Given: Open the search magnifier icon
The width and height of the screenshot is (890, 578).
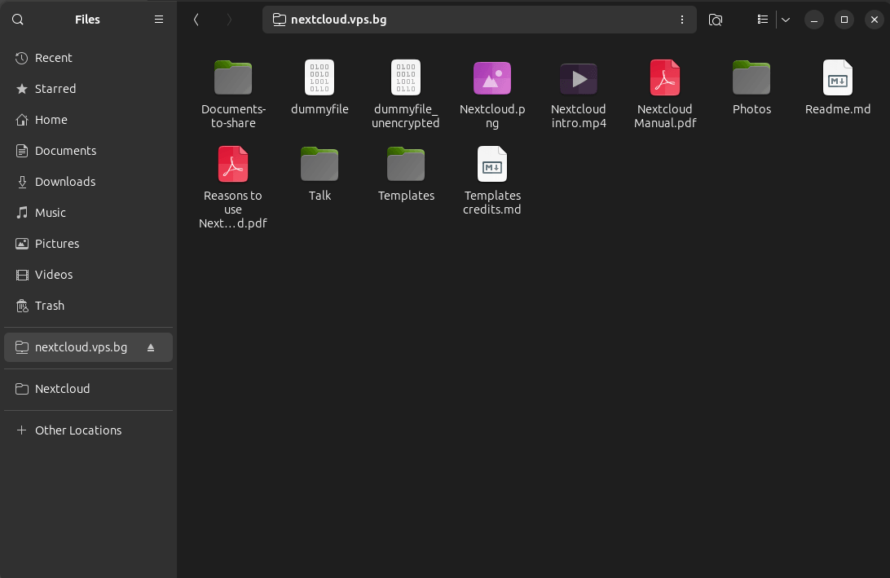Looking at the screenshot, I should (x=18, y=20).
